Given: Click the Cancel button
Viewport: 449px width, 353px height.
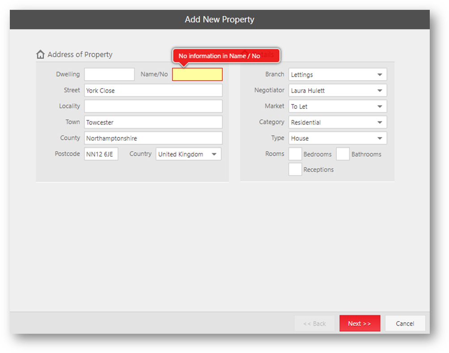Looking at the screenshot, I should 405,323.
